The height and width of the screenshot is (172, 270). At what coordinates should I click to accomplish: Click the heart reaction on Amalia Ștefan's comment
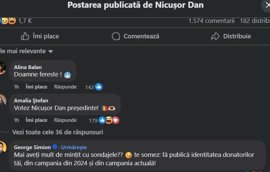[x=116, y=120]
